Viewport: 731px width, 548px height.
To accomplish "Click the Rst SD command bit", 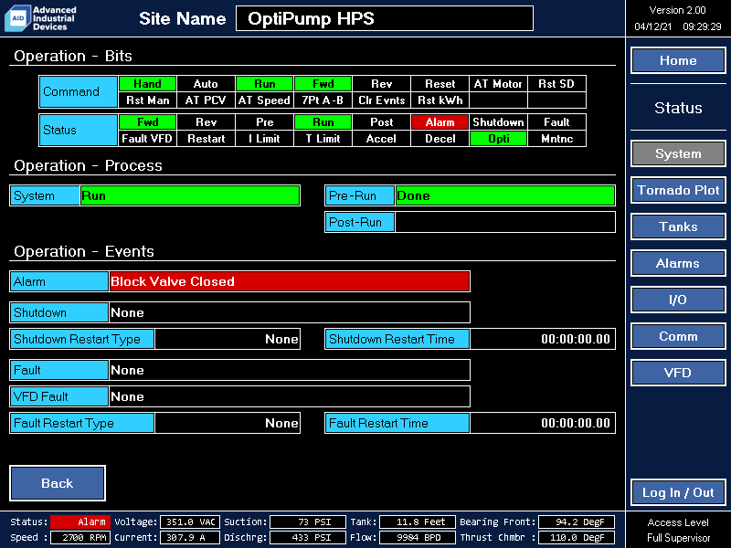I will [556, 84].
